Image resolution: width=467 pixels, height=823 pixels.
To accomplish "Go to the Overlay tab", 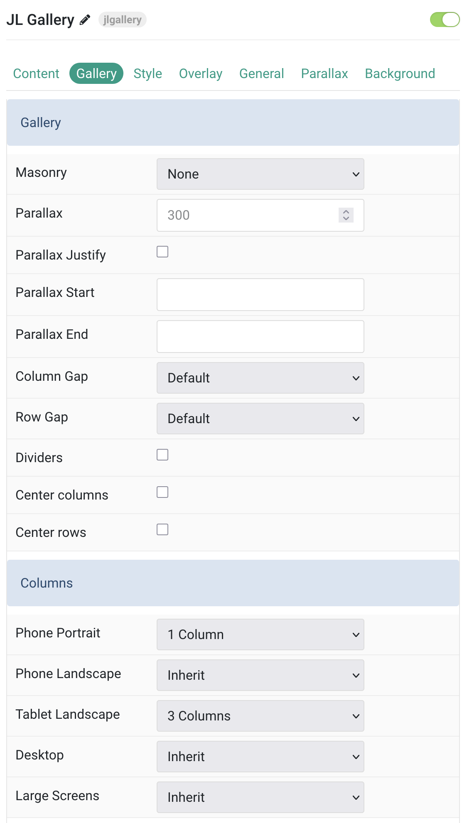I will pos(201,73).
